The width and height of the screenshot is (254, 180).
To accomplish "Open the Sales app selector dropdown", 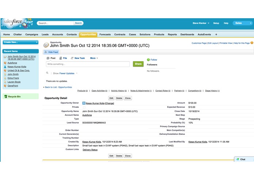I will point(242,23).
